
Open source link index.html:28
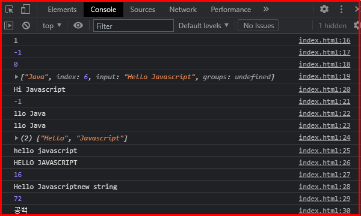click(x=324, y=187)
